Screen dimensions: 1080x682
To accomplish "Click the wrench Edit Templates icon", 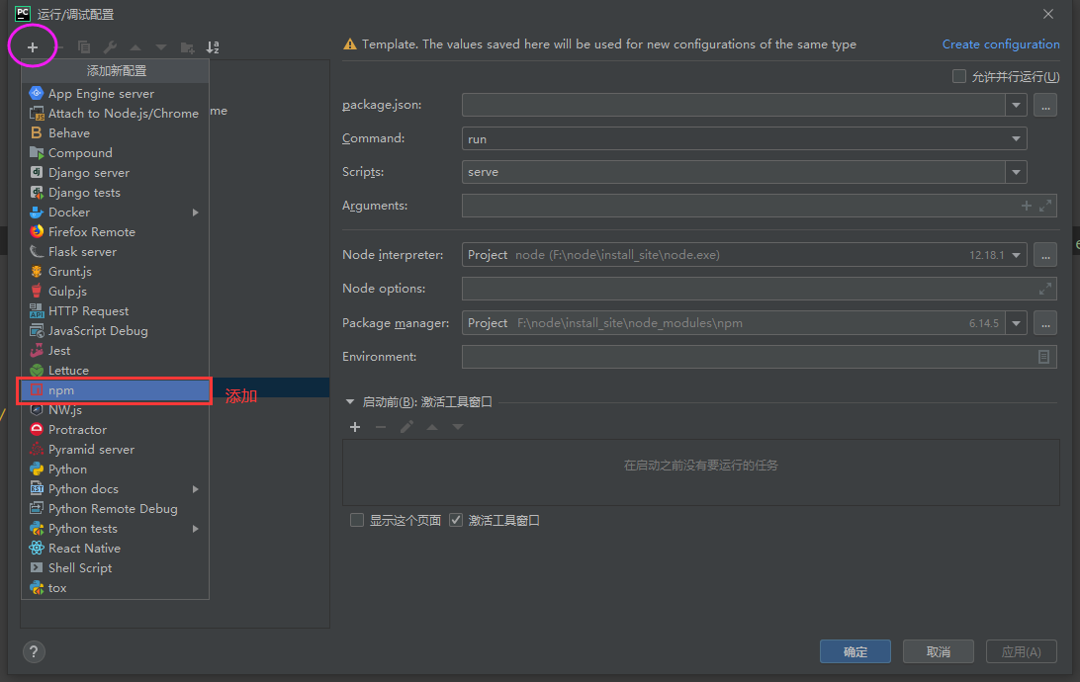I will point(110,46).
